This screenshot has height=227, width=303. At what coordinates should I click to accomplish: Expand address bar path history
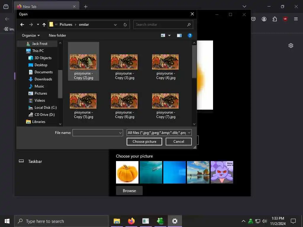click(115, 25)
